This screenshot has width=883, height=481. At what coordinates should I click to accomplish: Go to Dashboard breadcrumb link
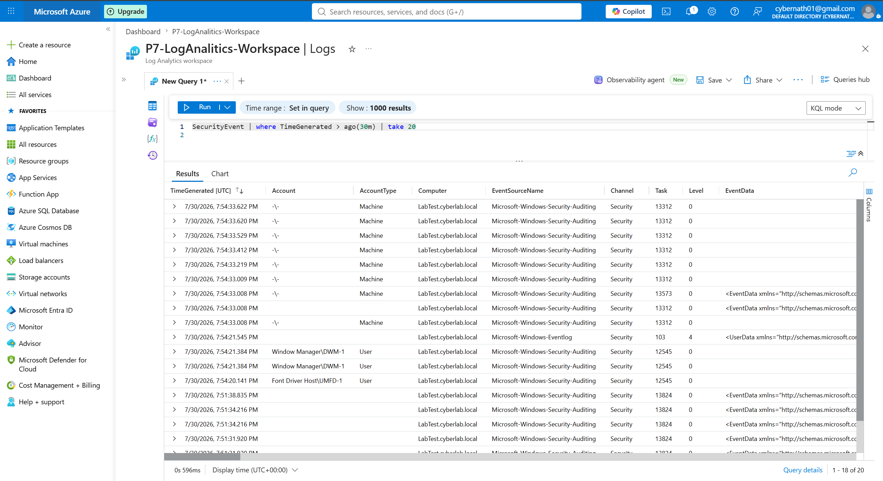pos(143,32)
